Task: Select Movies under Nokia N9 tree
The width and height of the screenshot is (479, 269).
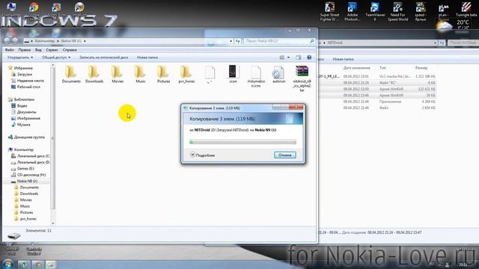Action: click(26, 200)
